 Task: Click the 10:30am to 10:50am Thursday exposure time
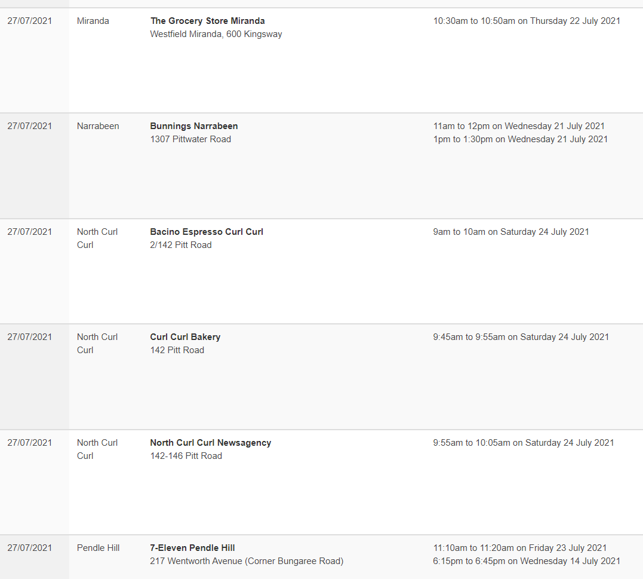point(527,21)
